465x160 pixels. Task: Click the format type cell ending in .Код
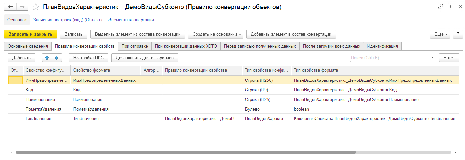[375, 90]
